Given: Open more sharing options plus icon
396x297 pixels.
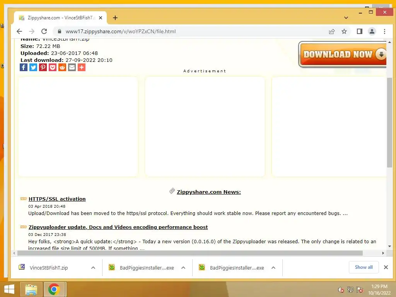Looking at the screenshot, I should pyautogui.click(x=82, y=67).
